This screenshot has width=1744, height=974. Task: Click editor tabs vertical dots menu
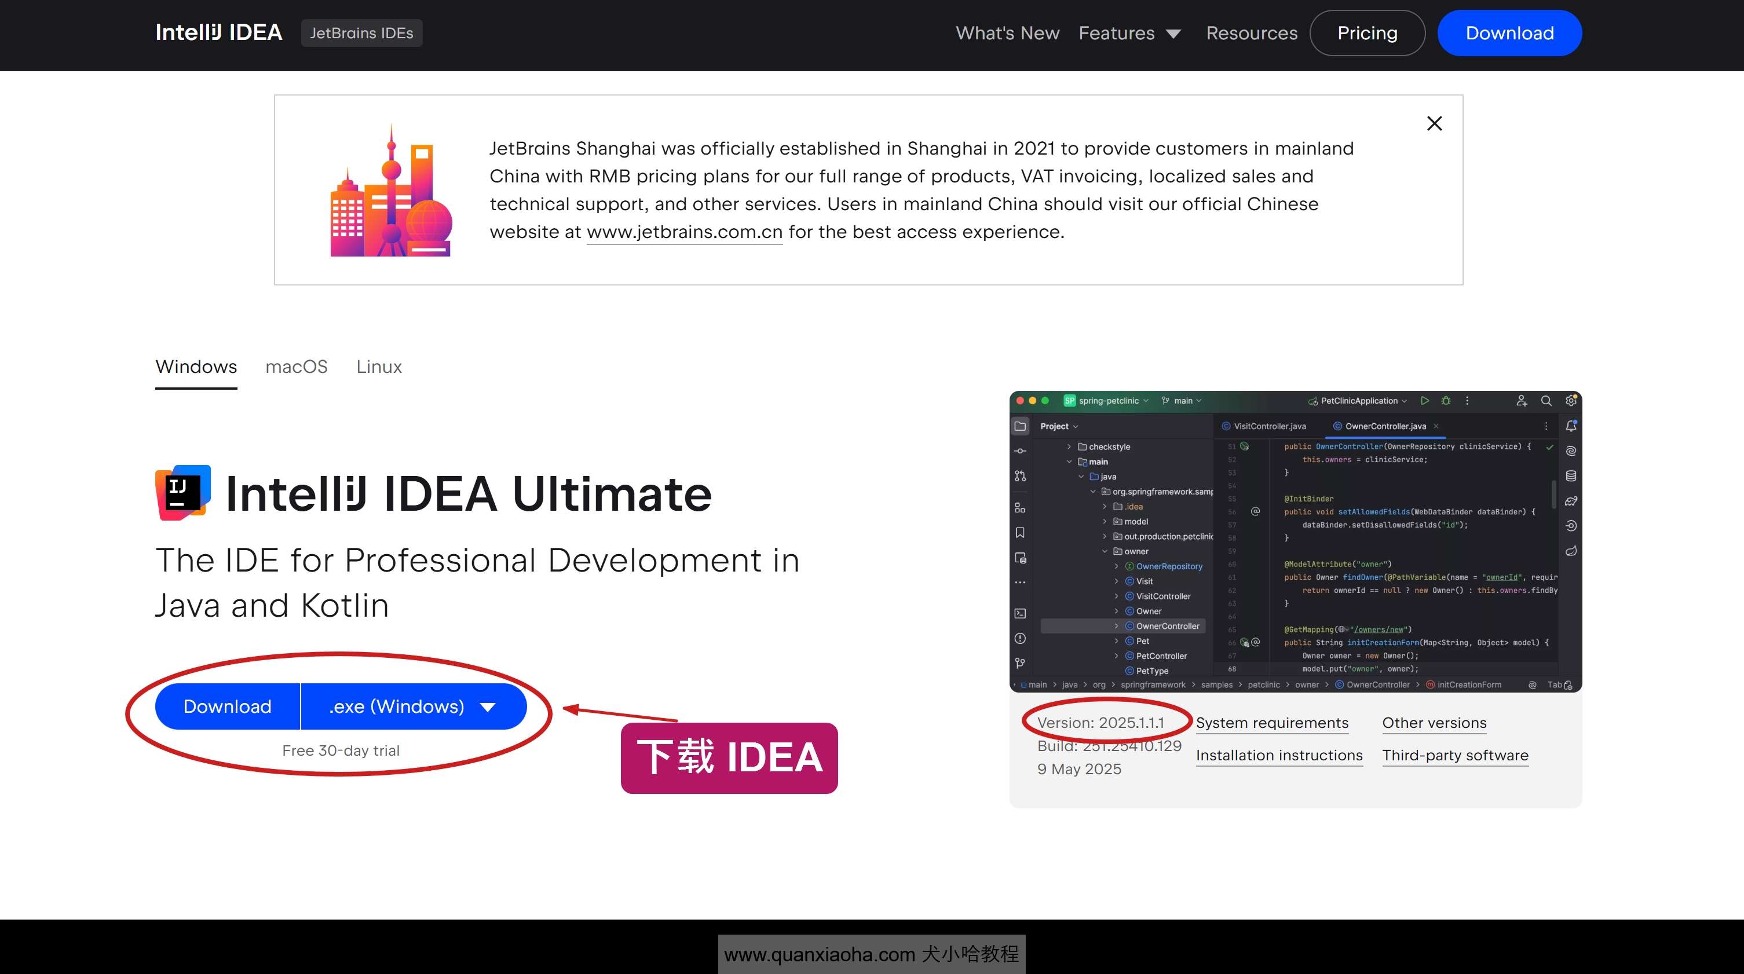(x=1546, y=426)
